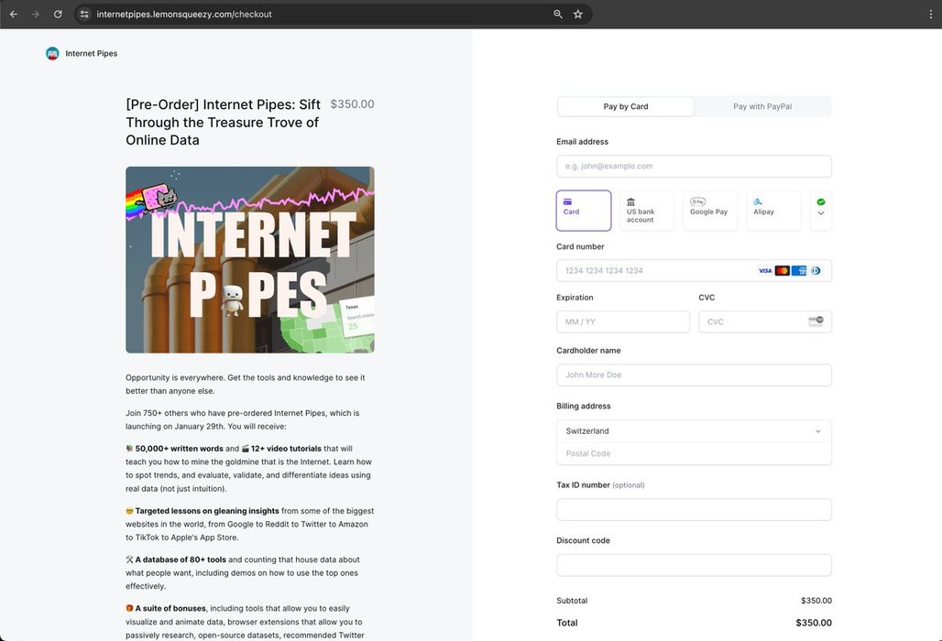Choose Google Pay payment method
942x641 pixels.
point(710,211)
